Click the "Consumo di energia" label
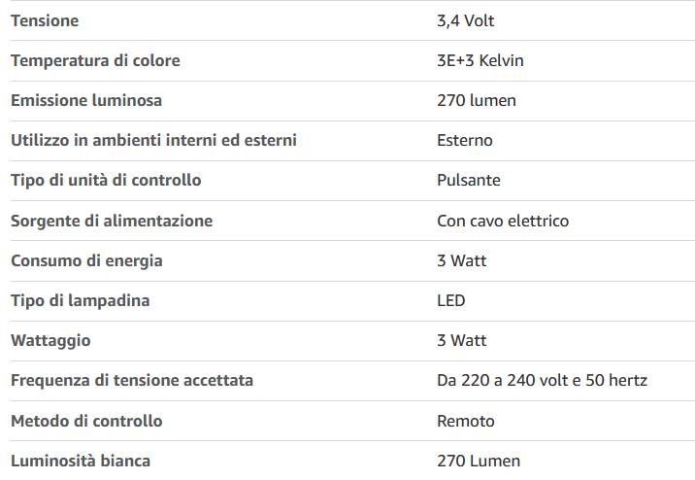 (x=86, y=260)
